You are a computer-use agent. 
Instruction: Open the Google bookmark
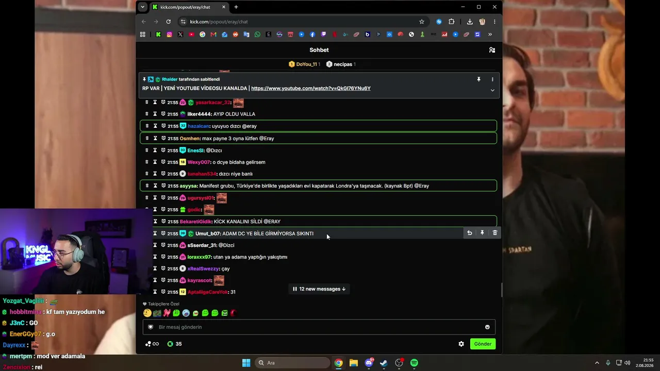[x=202, y=35]
